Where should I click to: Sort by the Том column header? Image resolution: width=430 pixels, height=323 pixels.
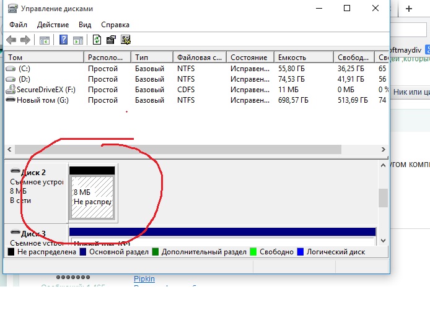click(44, 58)
